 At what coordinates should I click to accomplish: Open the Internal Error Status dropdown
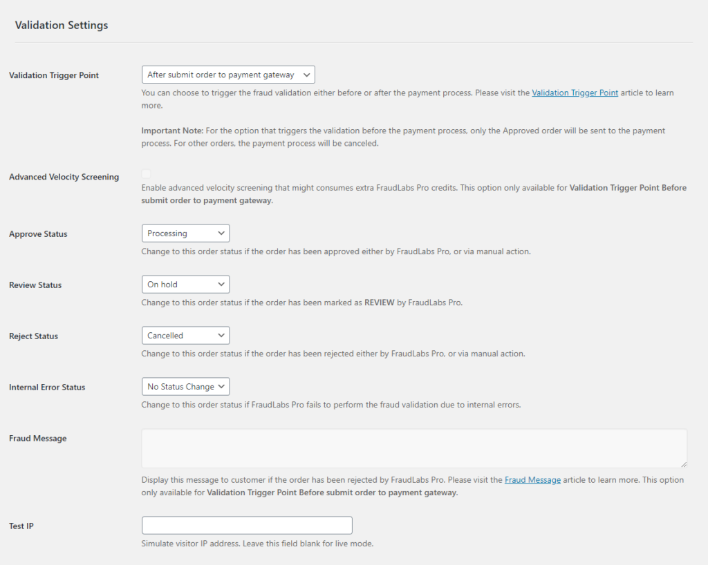tap(185, 386)
